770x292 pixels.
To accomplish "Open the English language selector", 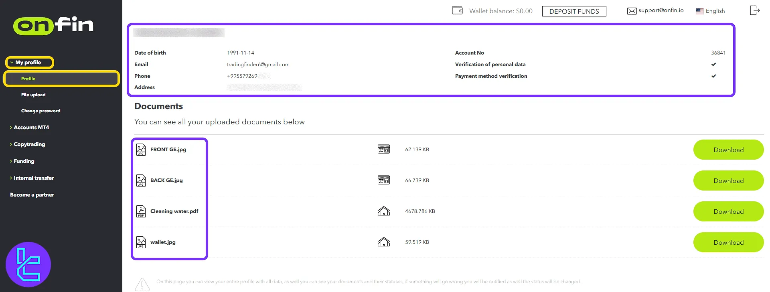I will [711, 11].
